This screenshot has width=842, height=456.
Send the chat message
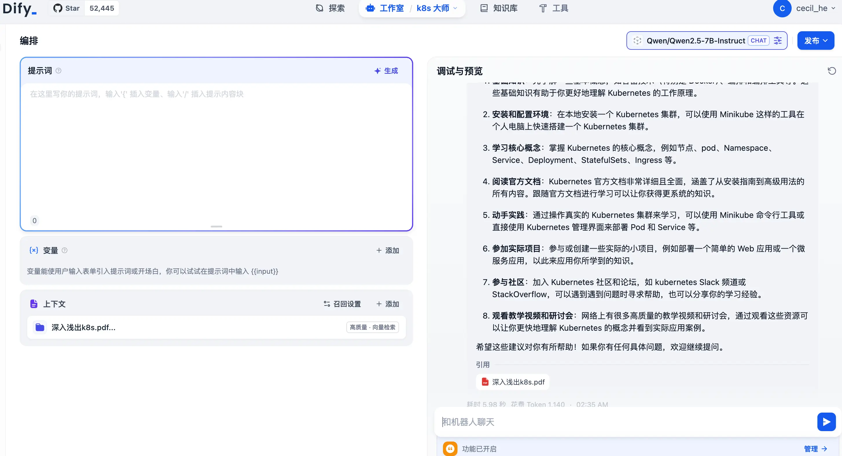coord(826,422)
